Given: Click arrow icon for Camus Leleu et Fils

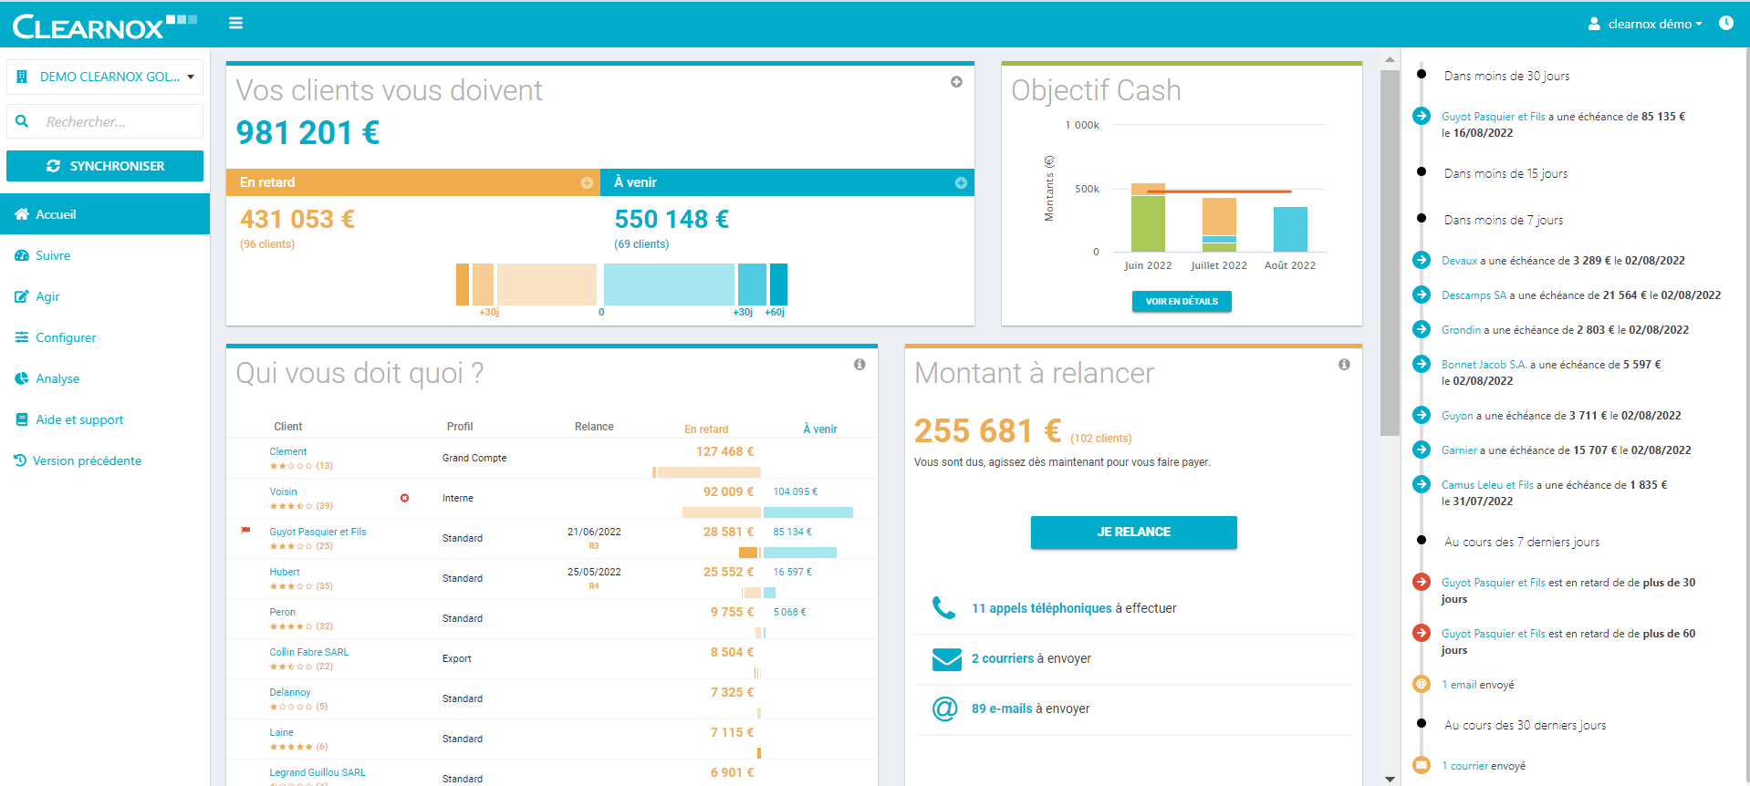Looking at the screenshot, I should pos(1421,484).
